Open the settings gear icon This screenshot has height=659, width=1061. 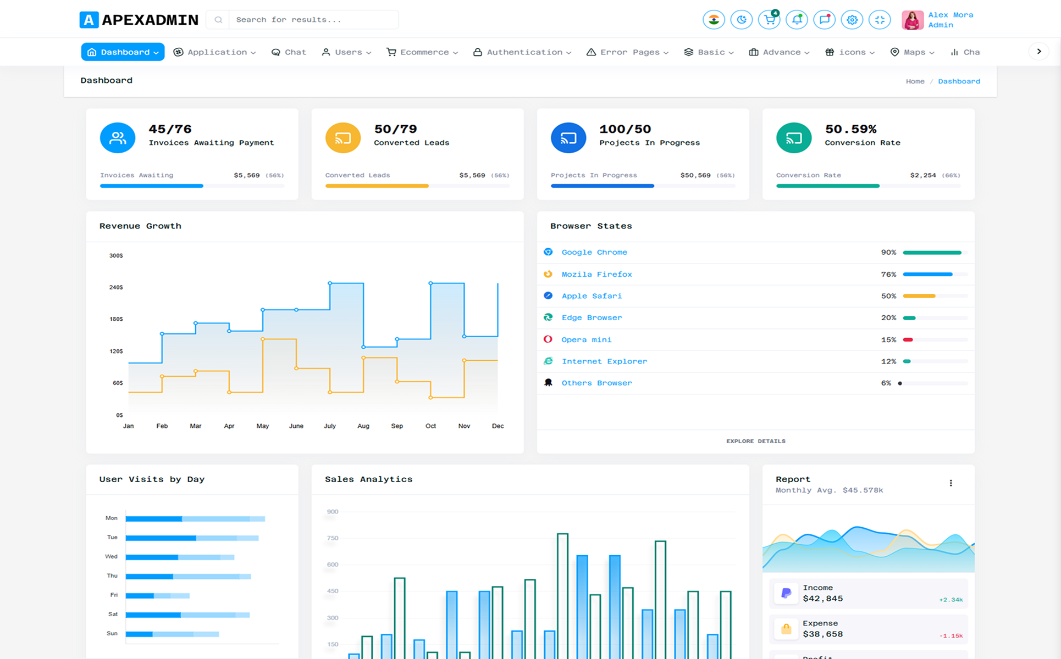coord(852,20)
